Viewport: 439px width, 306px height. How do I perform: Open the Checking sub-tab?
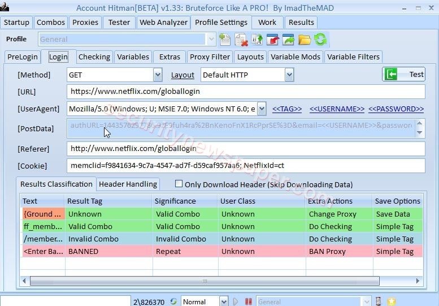[94, 57]
